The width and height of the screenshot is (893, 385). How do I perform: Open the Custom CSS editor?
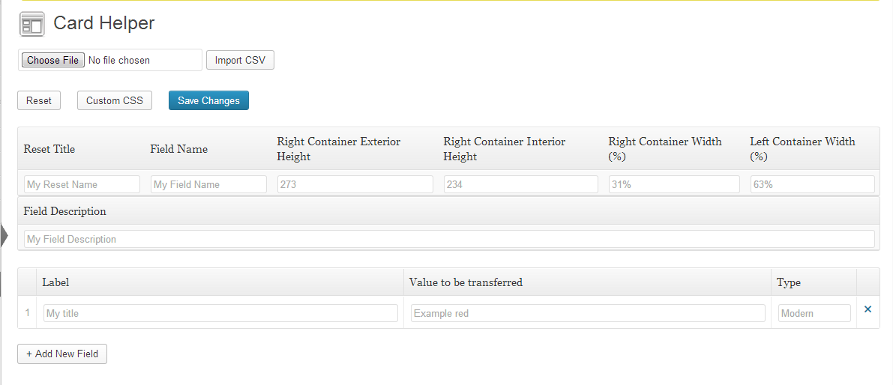pyautogui.click(x=115, y=100)
